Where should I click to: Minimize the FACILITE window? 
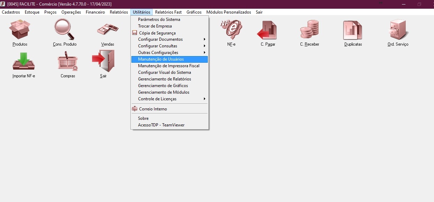pyautogui.click(x=404, y=4)
